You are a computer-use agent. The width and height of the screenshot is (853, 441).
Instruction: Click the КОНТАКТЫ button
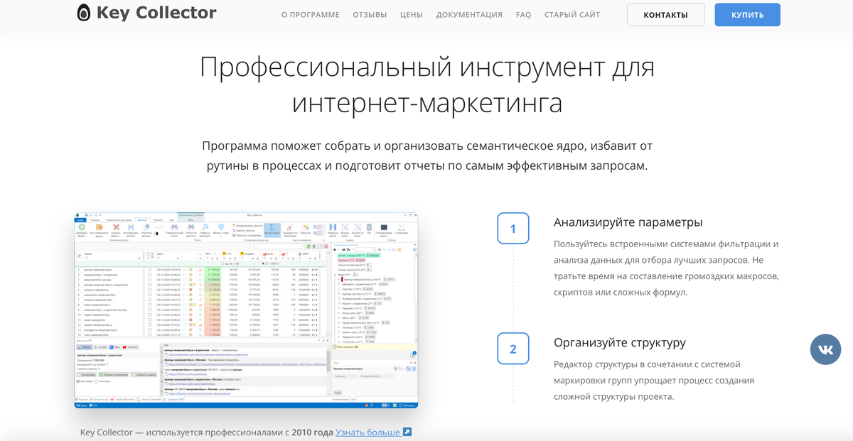[x=665, y=15]
